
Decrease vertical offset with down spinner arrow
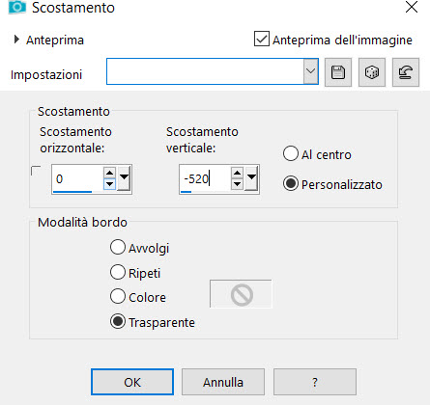pos(237,184)
